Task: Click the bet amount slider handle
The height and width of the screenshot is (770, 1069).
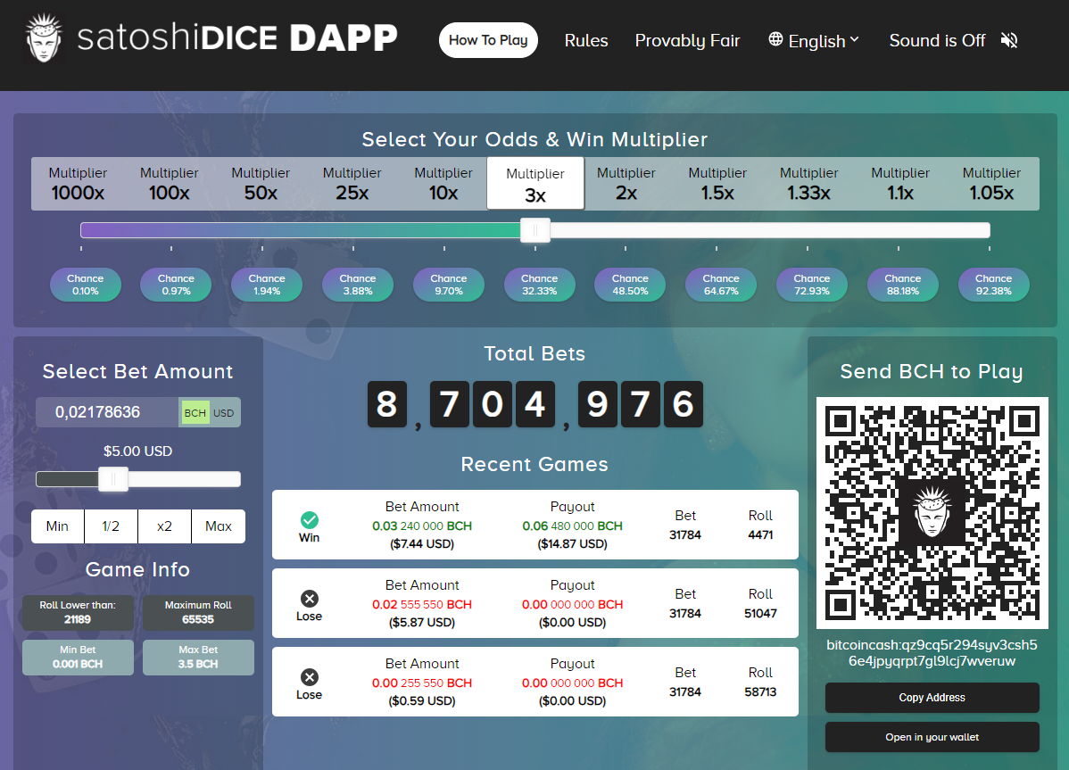Action: click(113, 479)
